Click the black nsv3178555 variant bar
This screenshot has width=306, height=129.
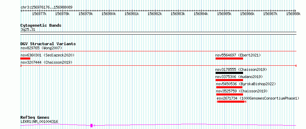[x=229, y=73]
